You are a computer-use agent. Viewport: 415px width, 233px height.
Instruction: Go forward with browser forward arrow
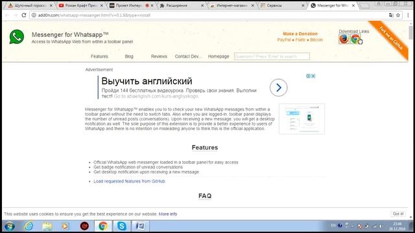click(16, 15)
